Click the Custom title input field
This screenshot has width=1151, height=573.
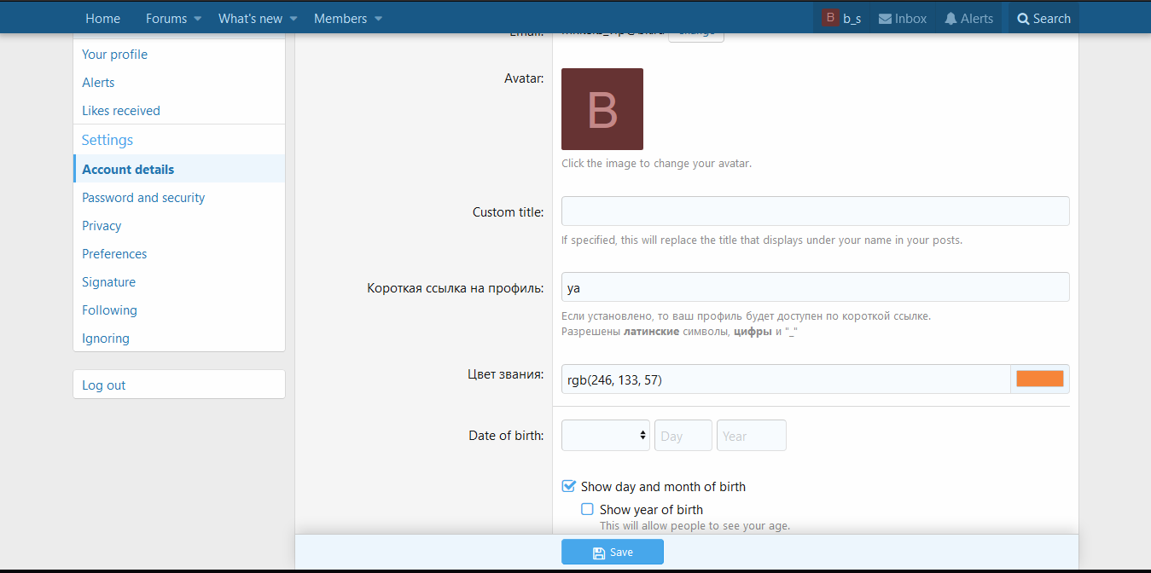click(815, 211)
